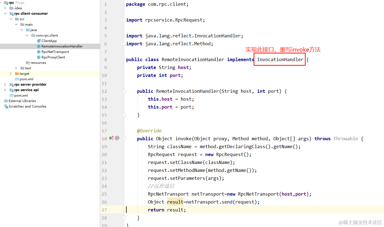Fold the imports block at line 3
Image resolution: width=384 pixels, height=227 pixels.
(124, 20)
